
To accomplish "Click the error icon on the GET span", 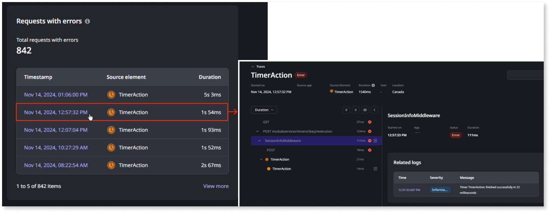I will coord(369,122).
